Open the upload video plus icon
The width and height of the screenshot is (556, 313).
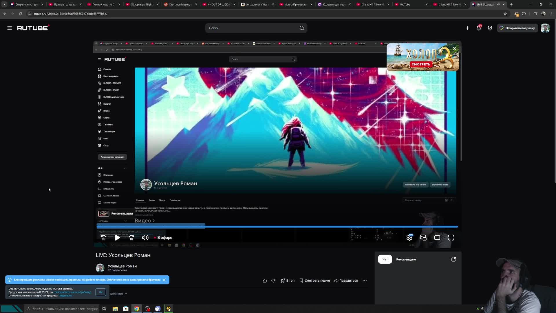tap(467, 28)
